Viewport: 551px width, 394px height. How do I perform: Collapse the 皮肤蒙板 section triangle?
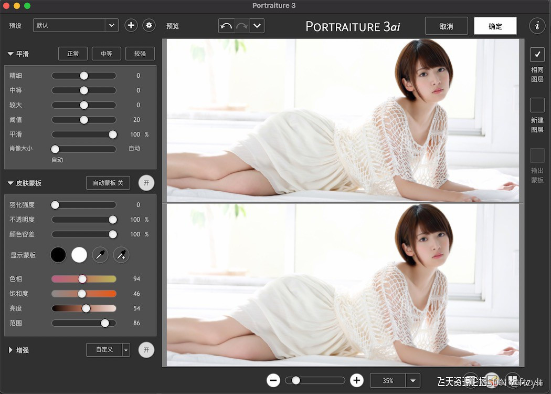pyautogui.click(x=10, y=183)
